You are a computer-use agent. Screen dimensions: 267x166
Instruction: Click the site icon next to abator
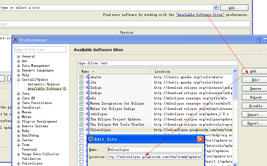click(x=87, y=77)
